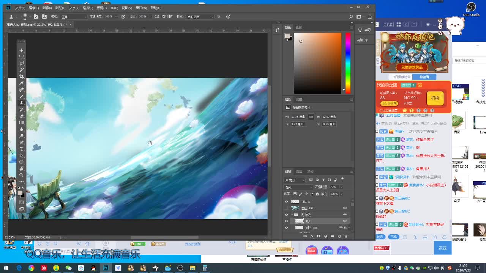Viewport: 486px width, 273px height.
Task: Toggle lock all for layer
Action: [x=317, y=194]
